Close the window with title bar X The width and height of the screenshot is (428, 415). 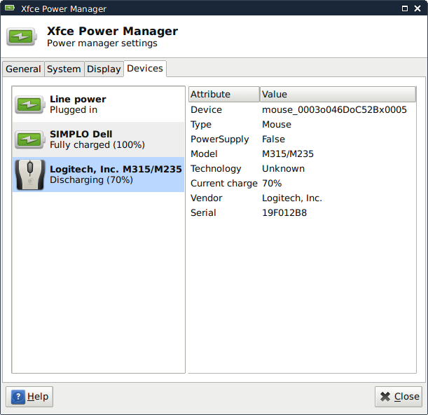coord(417,8)
